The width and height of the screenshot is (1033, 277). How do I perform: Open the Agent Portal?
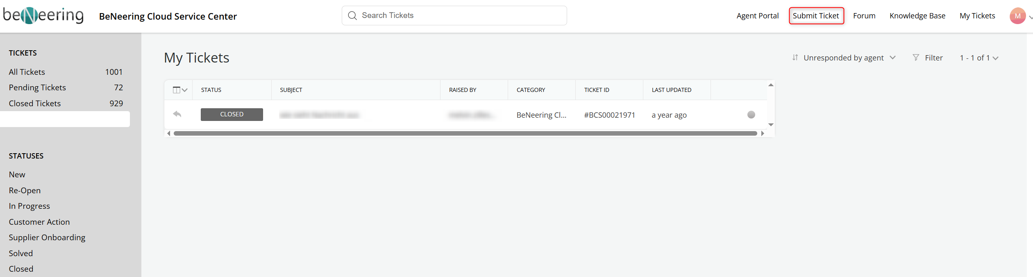click(757, 16)
